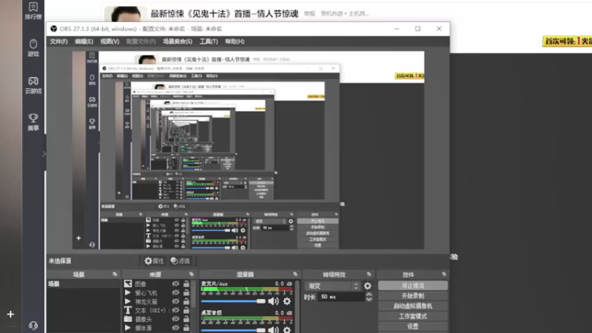The image size is (592, 333).
Task: Click the plus icon in left sidebar
Action: 10,314
